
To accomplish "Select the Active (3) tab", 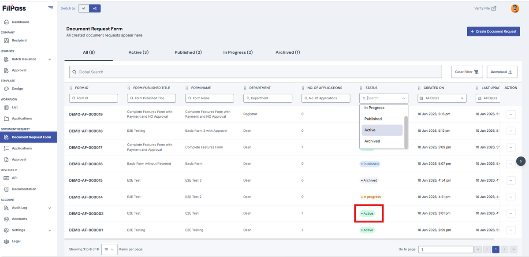I will pyautogui.click(x=138, y=52).
